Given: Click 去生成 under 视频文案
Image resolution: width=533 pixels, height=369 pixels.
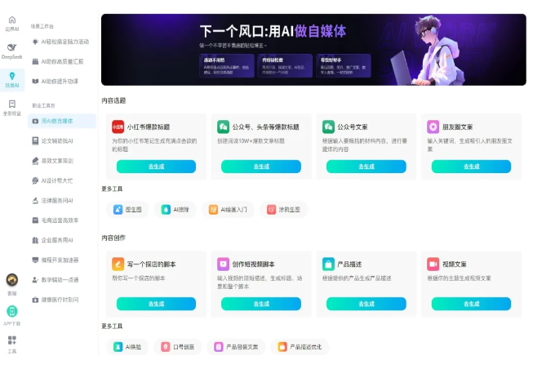Looking at the screenshot, I should 471,304.
